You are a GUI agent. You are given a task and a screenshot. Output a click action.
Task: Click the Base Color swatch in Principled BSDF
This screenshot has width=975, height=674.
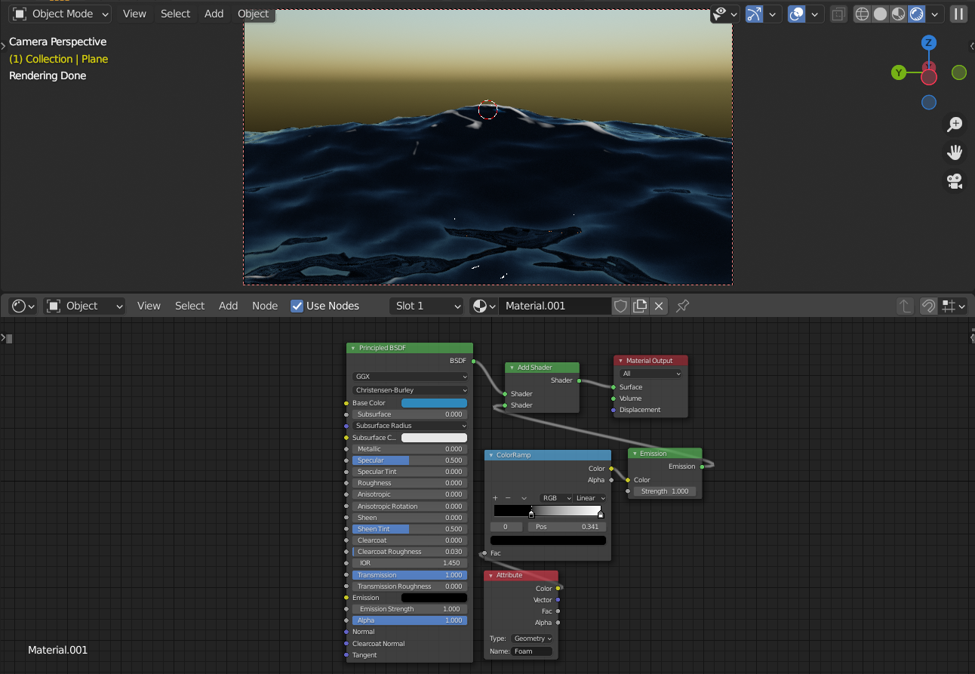[434, 403]
